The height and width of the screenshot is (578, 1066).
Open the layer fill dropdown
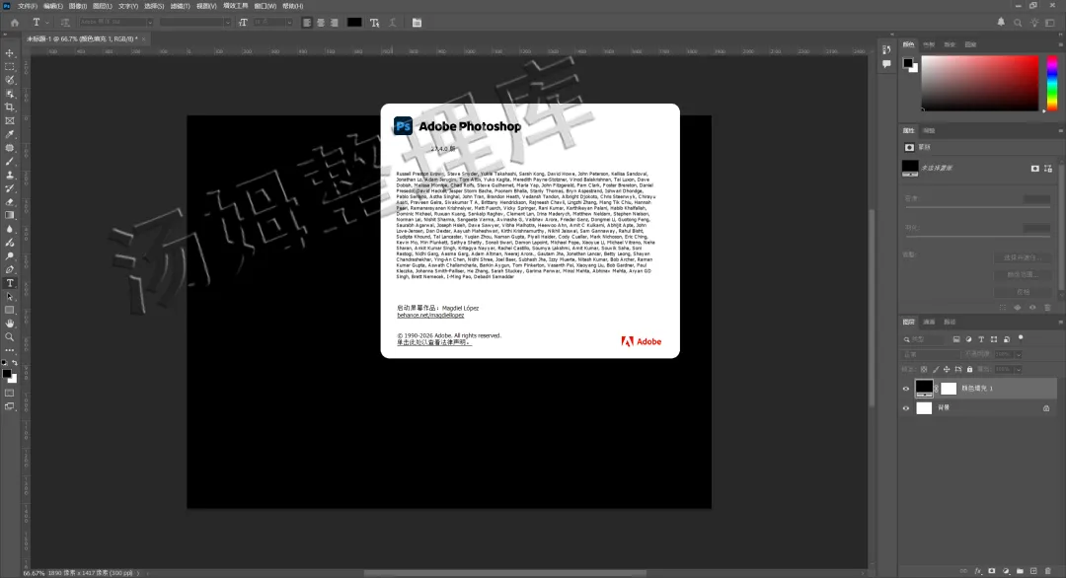point(1018,370)
